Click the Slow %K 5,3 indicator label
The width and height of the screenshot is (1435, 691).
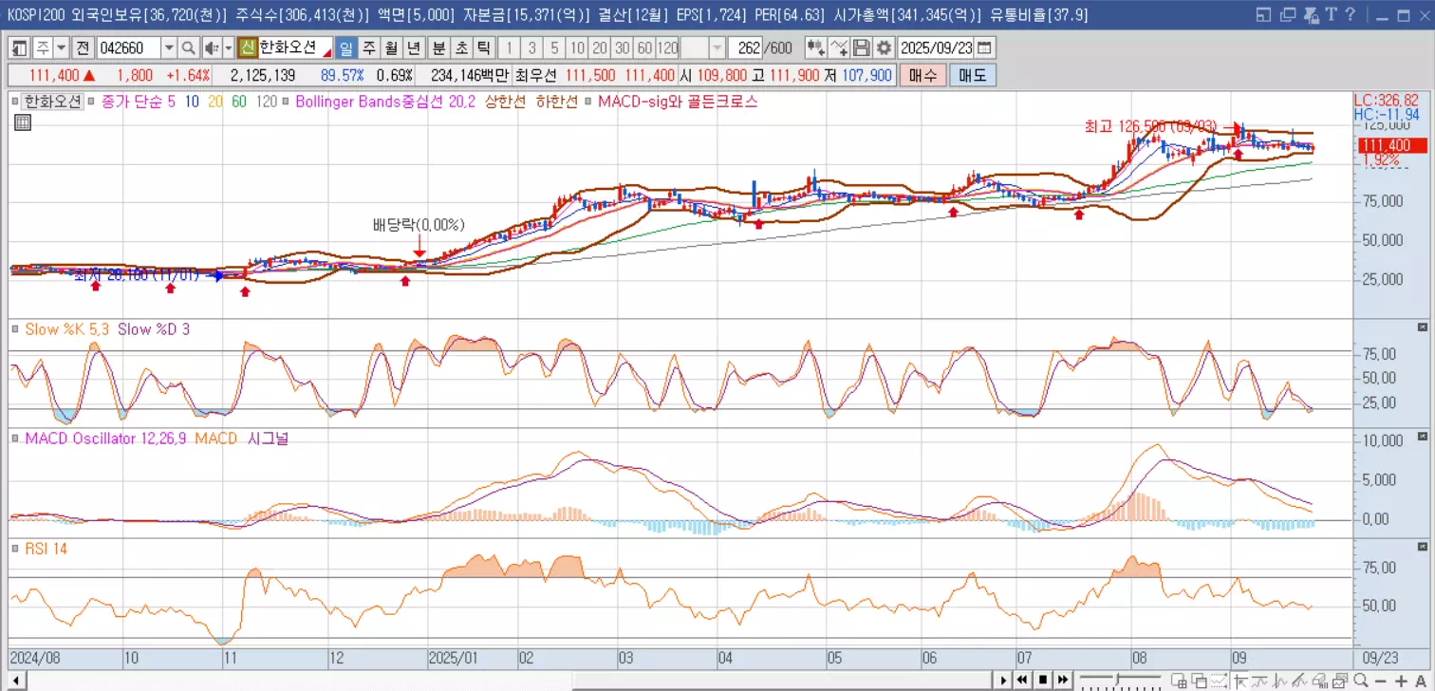67,329
